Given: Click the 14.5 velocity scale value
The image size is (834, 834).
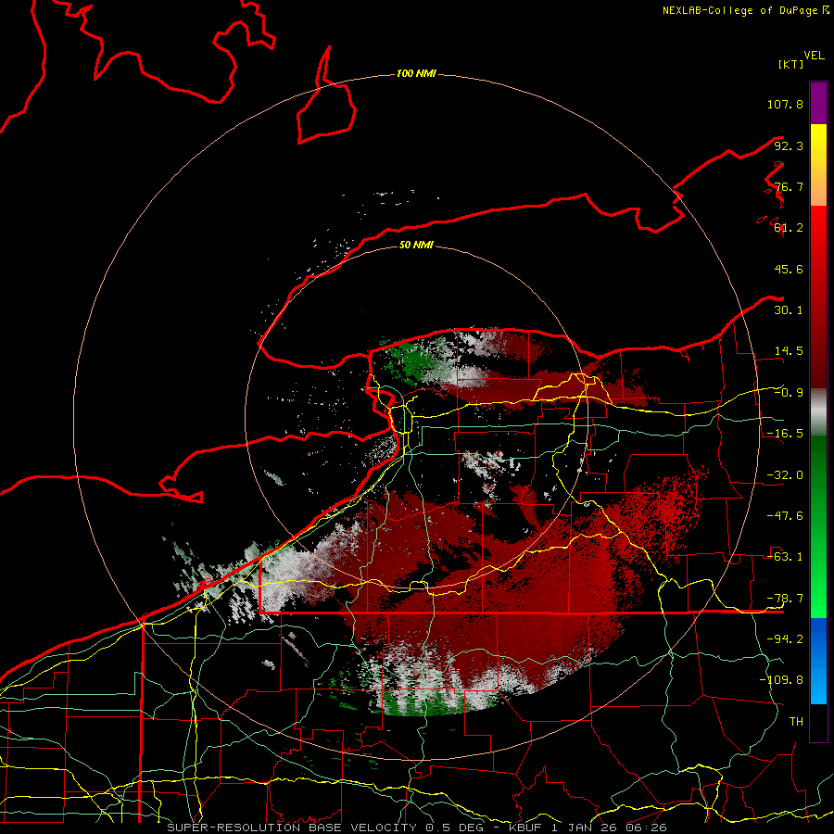Looking at the screenshot, I should [x=789, y=351].
